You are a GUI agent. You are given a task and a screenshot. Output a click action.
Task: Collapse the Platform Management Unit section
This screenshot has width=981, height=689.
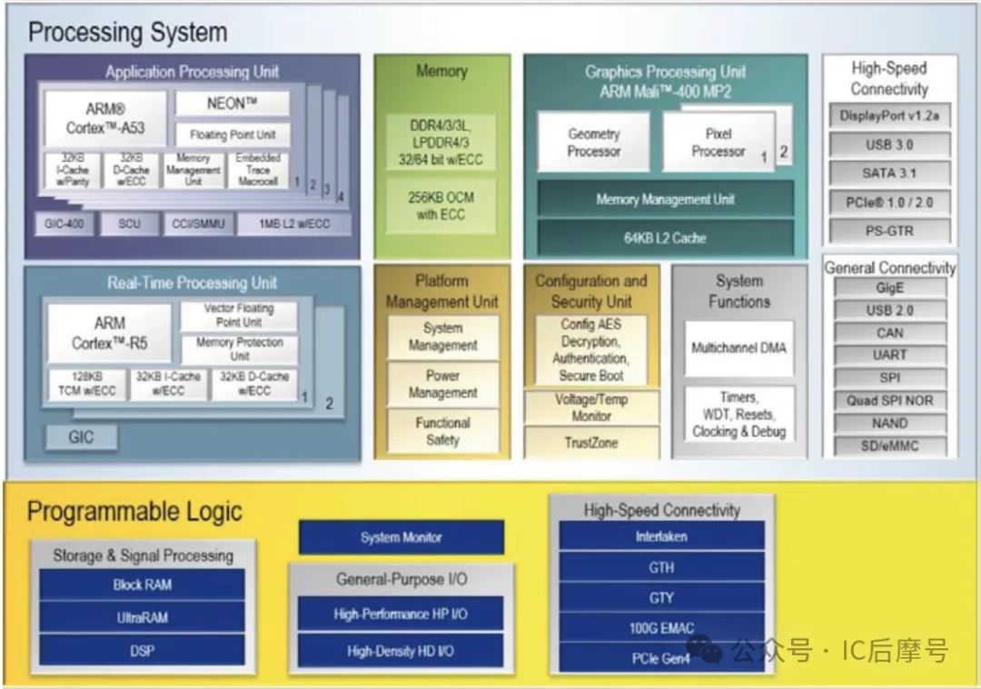click(442, 290)
